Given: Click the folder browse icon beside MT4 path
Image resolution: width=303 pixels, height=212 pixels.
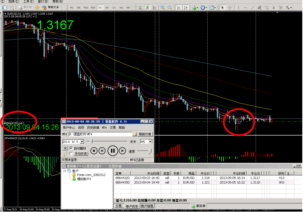Looking at the screenshot, I should (x=134, y=134).
